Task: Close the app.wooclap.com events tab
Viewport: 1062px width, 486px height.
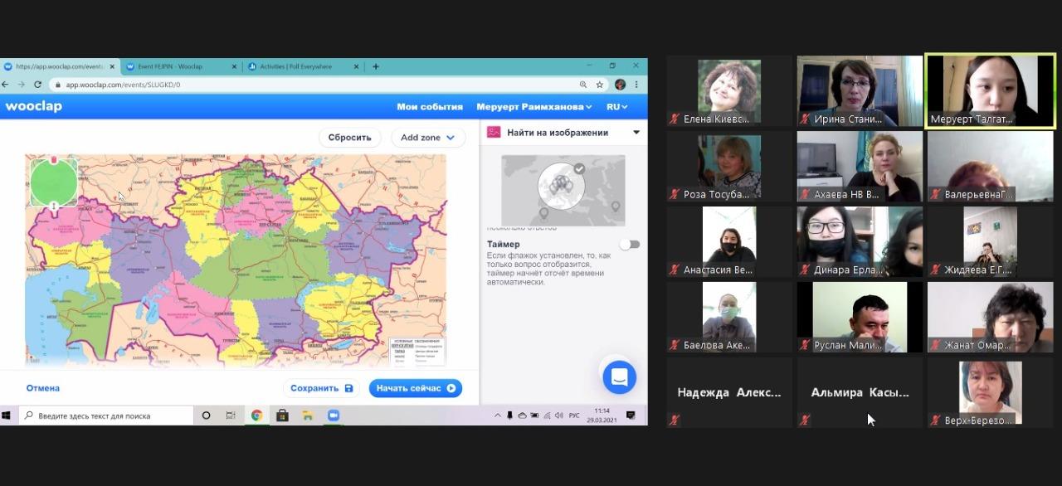Action: click(112, 66)
